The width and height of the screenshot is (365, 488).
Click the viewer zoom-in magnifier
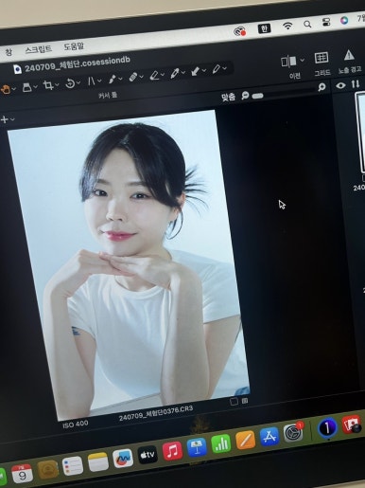(x=322, y=87)
